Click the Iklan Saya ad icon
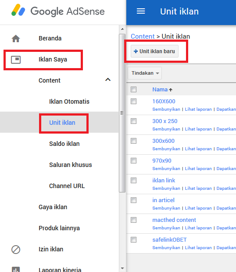236x272 pixels. (x=16, y=59)
